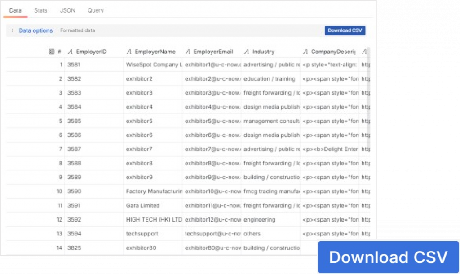Click the text-type icon beside EmployerName
This screenshot has width=460, height=274.
pyautogui.click(x=129, y=52)
